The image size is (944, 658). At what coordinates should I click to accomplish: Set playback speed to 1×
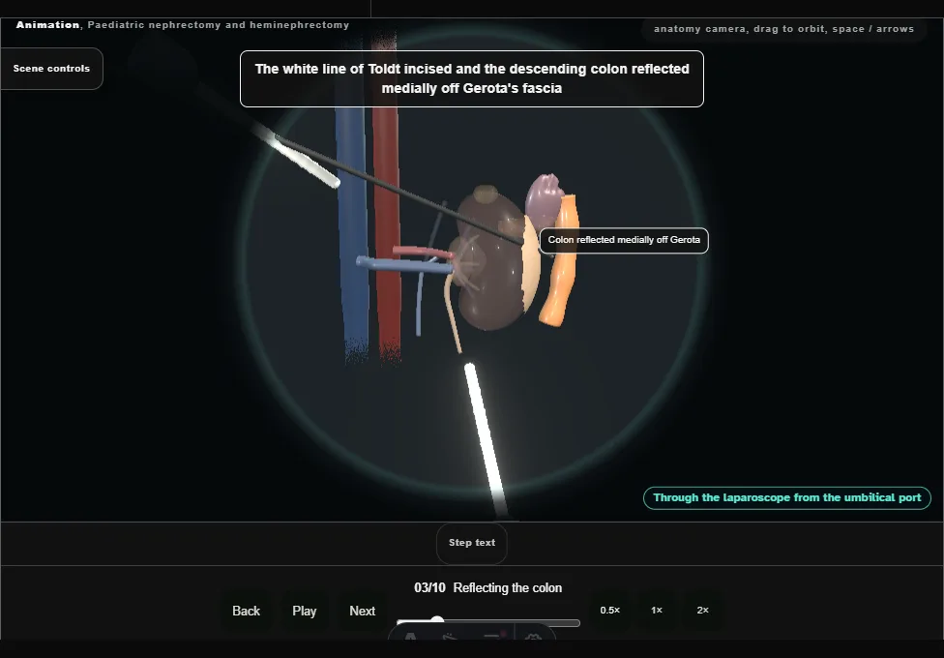657,611
